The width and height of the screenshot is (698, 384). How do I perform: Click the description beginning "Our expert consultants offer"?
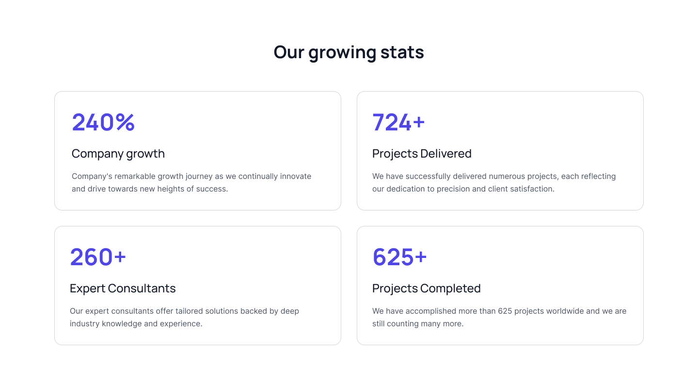click(184, 317)
